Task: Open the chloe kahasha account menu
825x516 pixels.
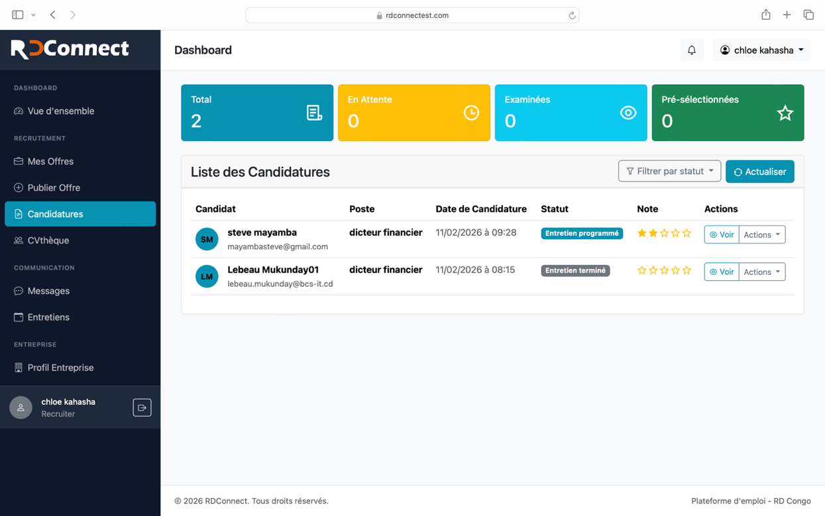Action: click(x=761, y=50)
